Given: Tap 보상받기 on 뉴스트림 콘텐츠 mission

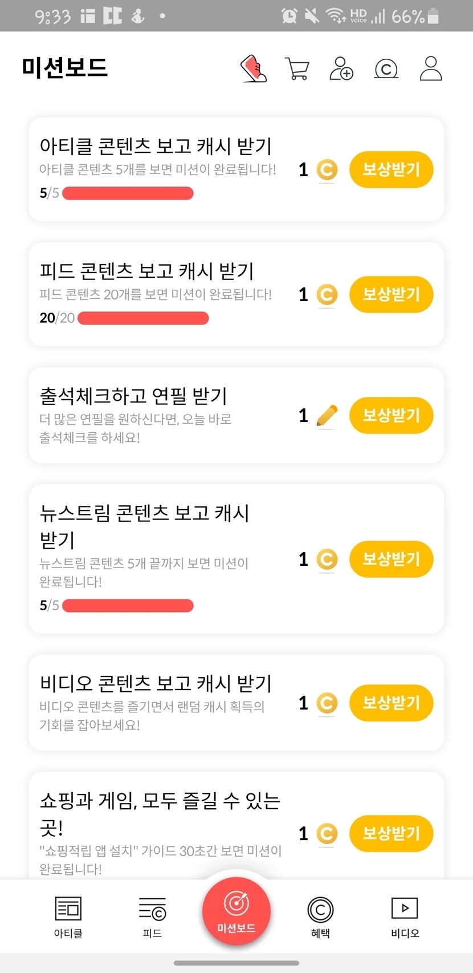Looking at the screenshot, I should (x=391, y=559).
